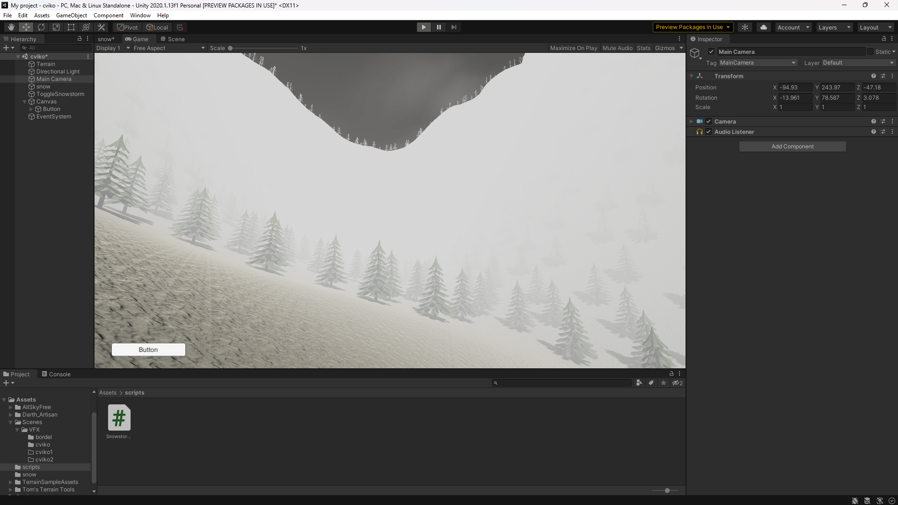Open Layer Default dropdown
The width and height of the screenshot is (898, 505).
coord(858,63)
